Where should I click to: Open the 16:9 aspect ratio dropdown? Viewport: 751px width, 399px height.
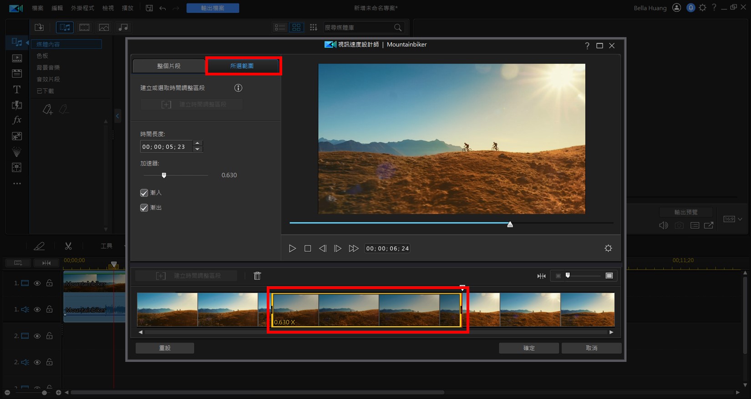pos(733,219)
